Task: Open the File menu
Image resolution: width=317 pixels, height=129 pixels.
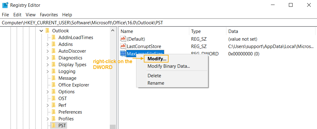Action: (x=5, y=15)
